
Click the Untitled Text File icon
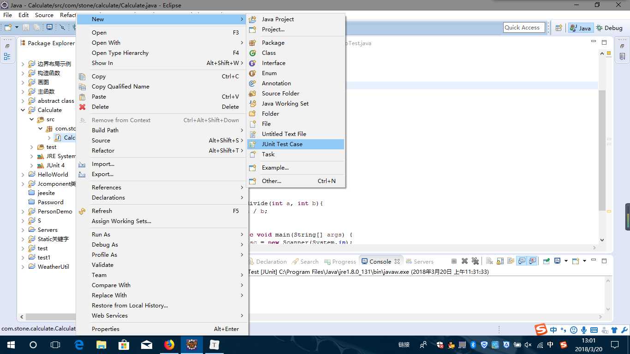[252, 134]
